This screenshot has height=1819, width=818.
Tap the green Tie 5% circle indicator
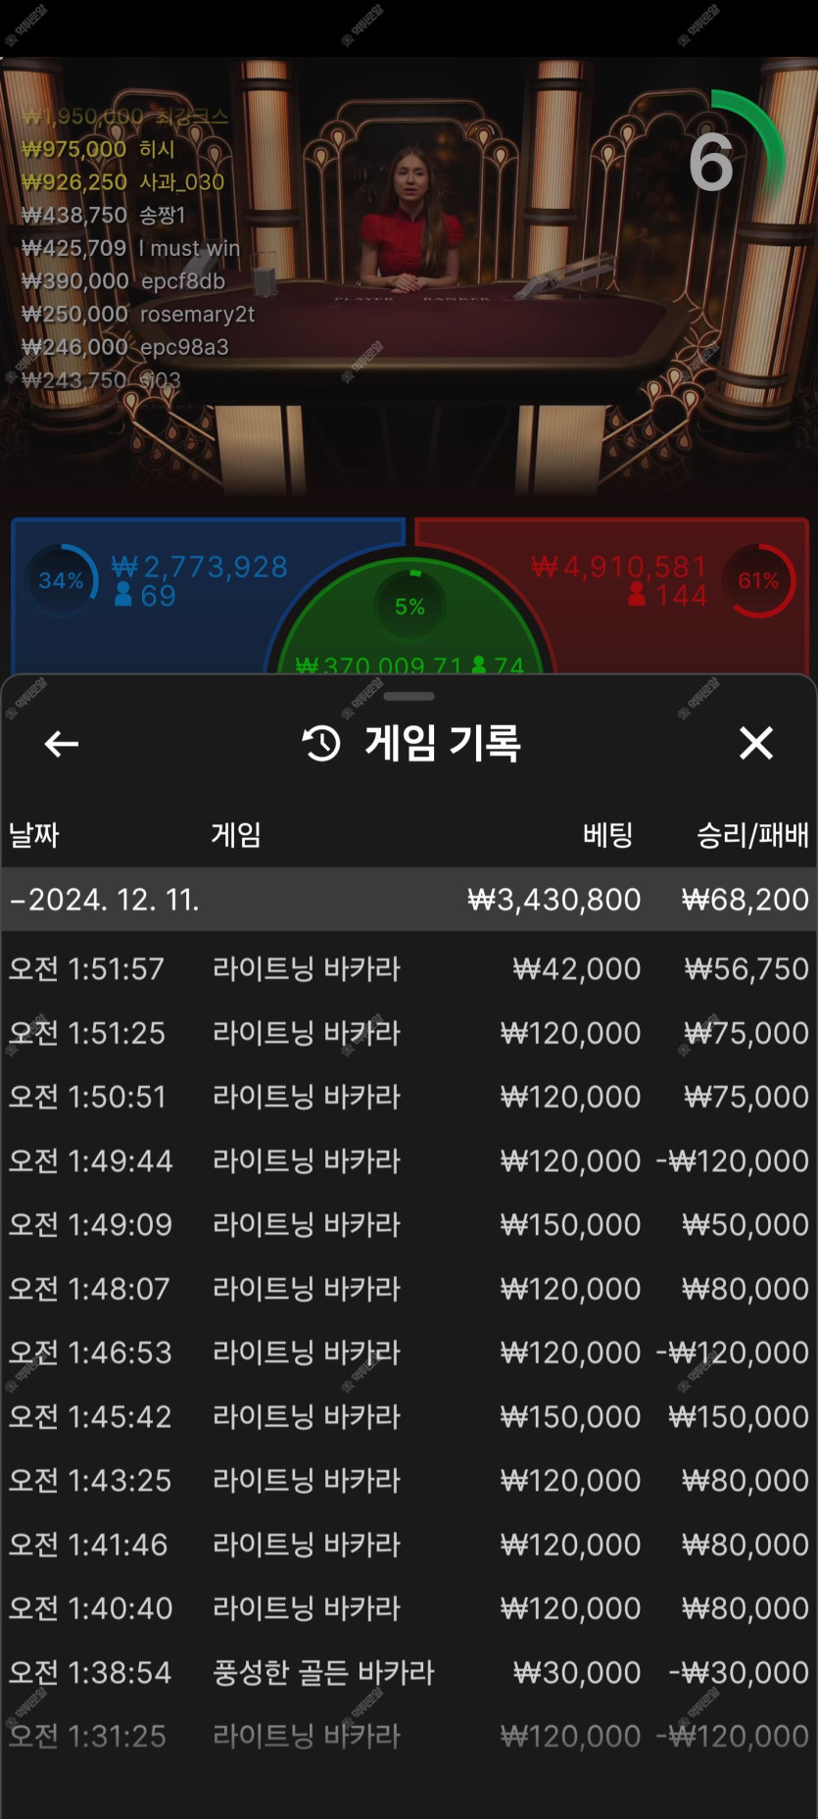(409, 607)
